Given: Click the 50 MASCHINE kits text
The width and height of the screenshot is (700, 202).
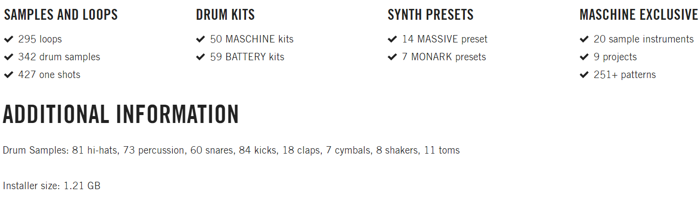Looking at the screenshot, I should coord(251,39).
